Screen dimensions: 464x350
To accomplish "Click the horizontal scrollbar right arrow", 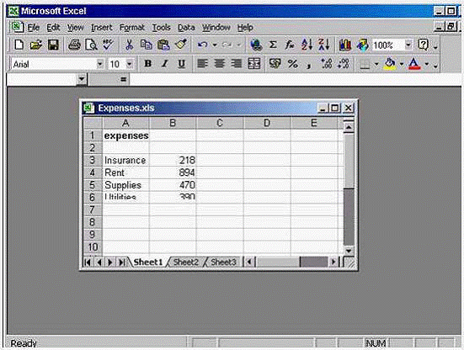I will pyautogui.click(x=333, y=262).
